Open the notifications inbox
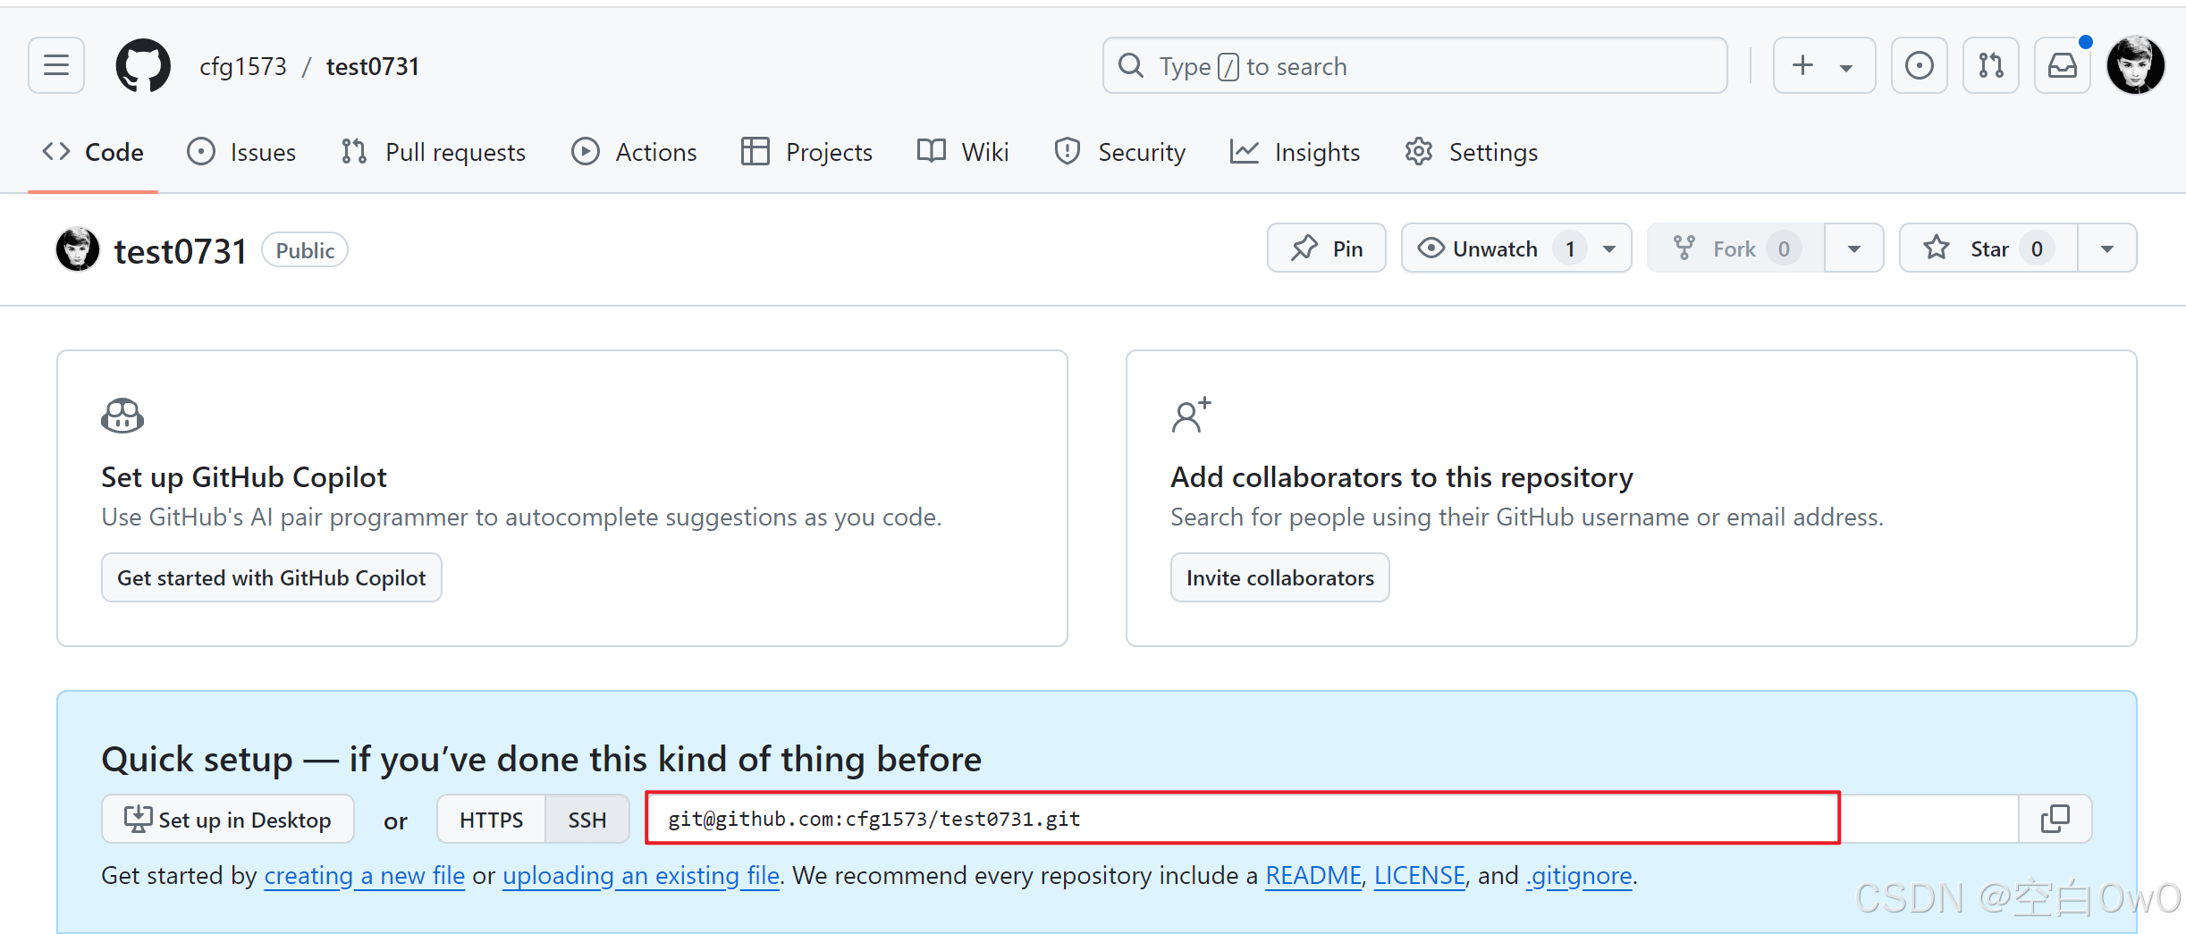Image resolution: width=2186 pixels, height=934 pixels. 2062,65
